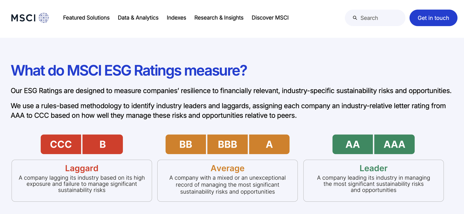Screen dimensions: 464x214
Task: Select the green AAA rating box
Action: pyautogui.click(x=394, y=144)
